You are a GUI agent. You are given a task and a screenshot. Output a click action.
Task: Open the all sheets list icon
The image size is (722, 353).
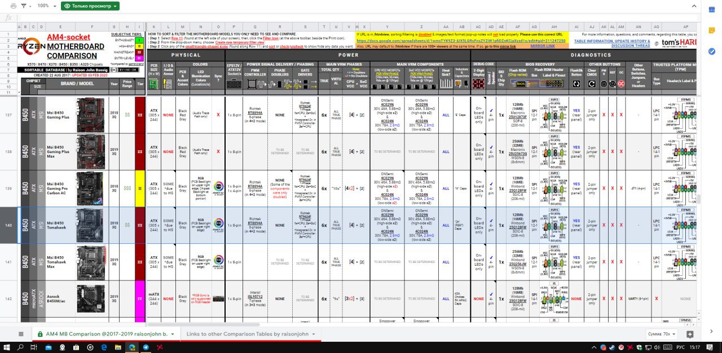[21, 334]
